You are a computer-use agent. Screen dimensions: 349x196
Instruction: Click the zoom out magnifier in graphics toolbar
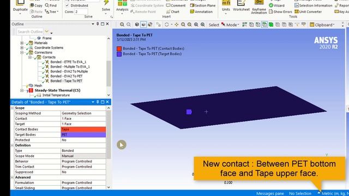(x=129, y=24)
